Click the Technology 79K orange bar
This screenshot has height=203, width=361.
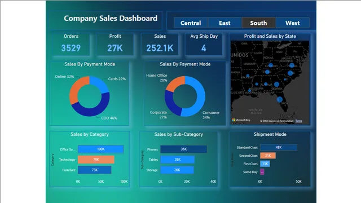96,160
